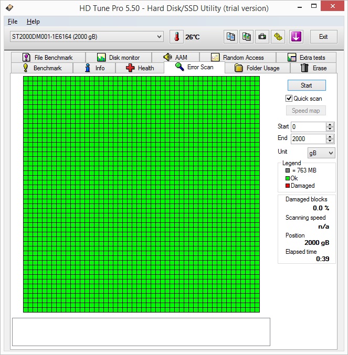
Task: Minimize the HD Tune Pro window
Action: (300, 7)
